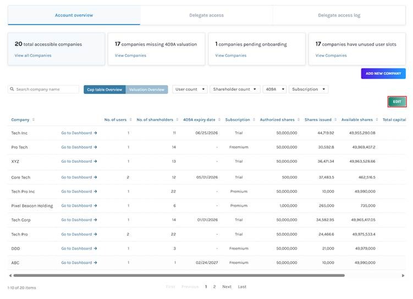
Task: Click the search magnifier icon
Action: click(x=12, y=89)
